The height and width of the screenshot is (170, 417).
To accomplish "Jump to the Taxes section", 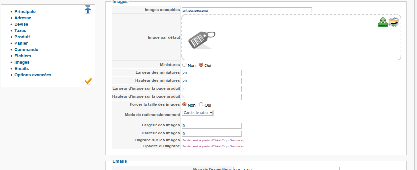I will click(20, 31).
